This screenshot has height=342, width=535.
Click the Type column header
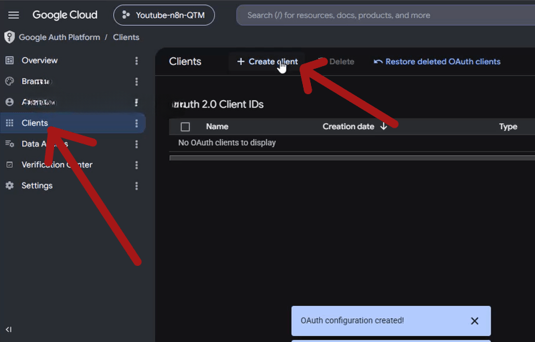coord(508,127)
